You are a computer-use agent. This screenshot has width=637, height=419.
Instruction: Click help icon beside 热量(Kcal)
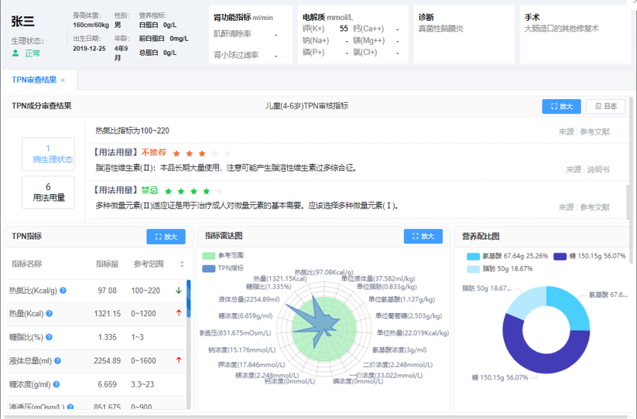click(50, 314)
